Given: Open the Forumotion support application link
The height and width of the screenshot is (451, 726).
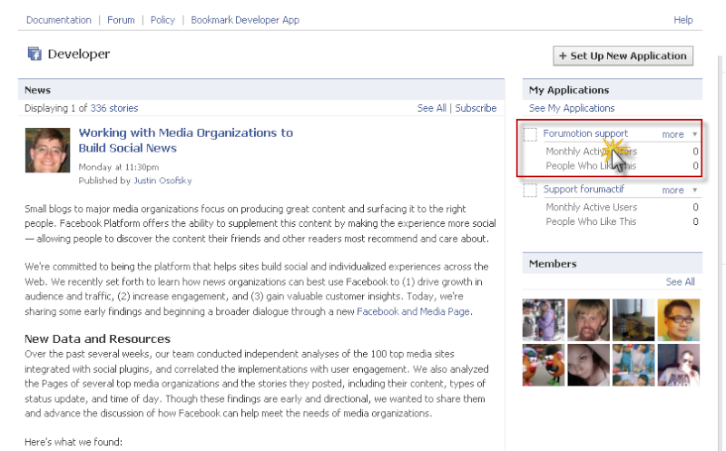Looking at the screenshot, I should click(x=585, y=133).
